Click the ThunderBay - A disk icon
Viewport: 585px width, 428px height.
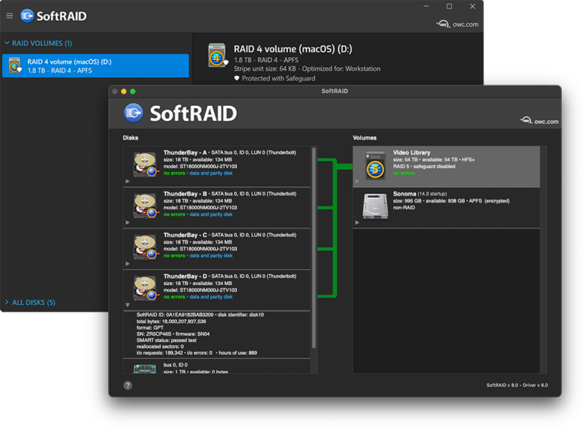click(x=145, y=164)
